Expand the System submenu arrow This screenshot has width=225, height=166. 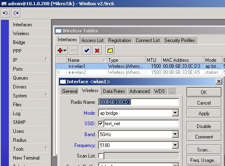click(x=46, y=95)
